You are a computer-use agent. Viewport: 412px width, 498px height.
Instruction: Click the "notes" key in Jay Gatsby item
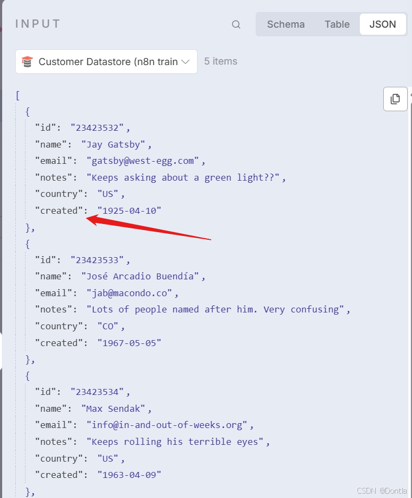point(54,177)
